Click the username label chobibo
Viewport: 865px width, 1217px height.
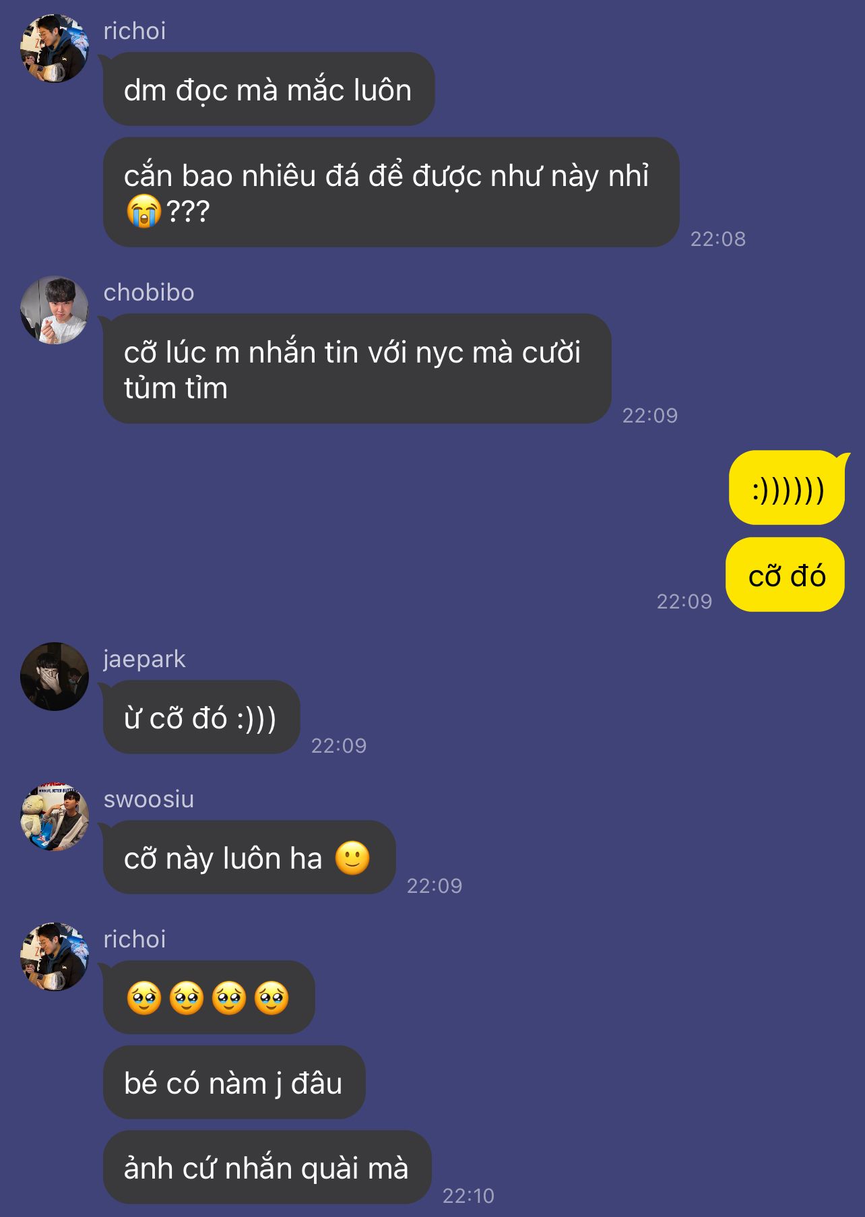click(x=149, y=292)
